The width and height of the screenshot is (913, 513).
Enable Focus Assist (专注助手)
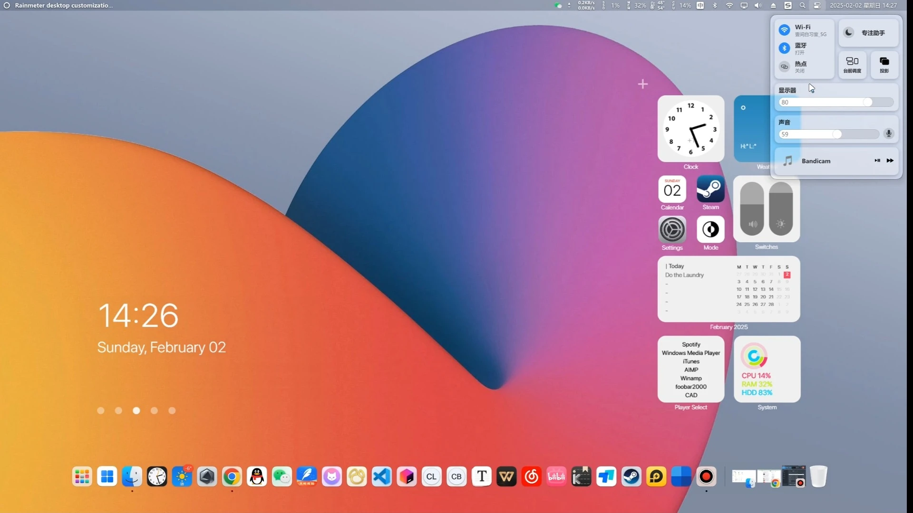click(x=868, y=33)
